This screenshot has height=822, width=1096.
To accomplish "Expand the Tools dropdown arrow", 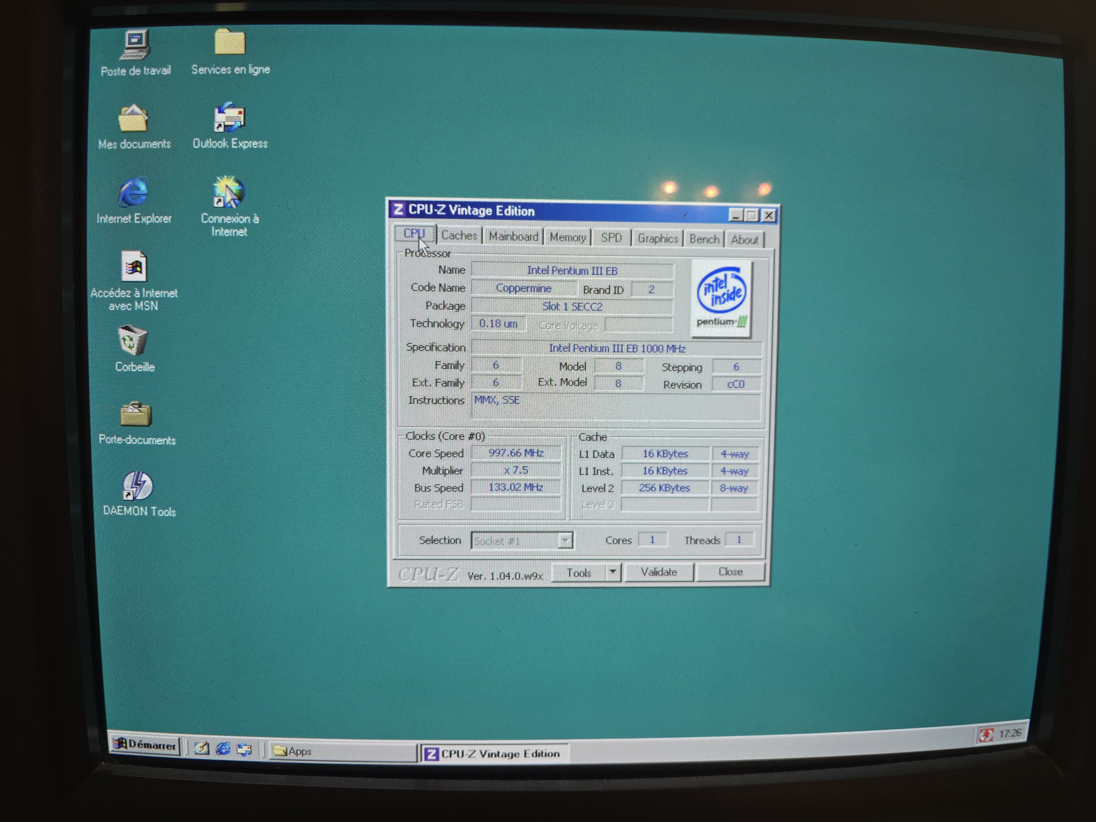I will pyautogui.click(x=613, y=572).
